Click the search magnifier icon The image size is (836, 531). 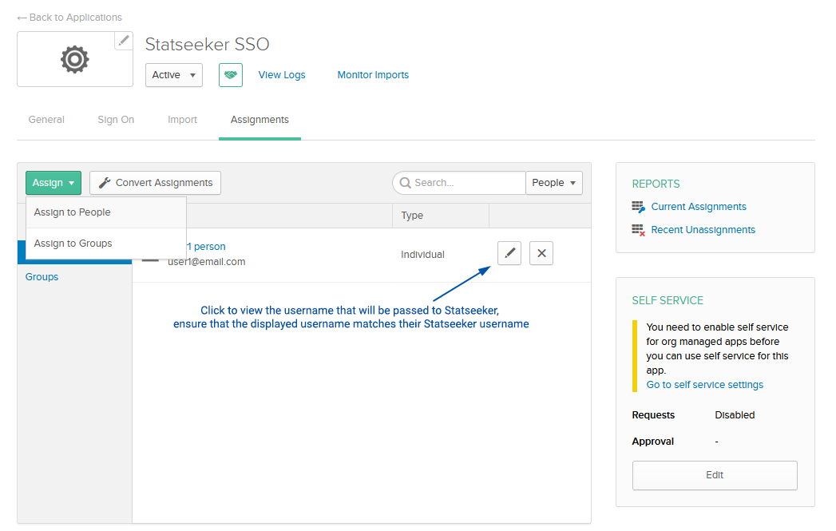coord(405,183)
